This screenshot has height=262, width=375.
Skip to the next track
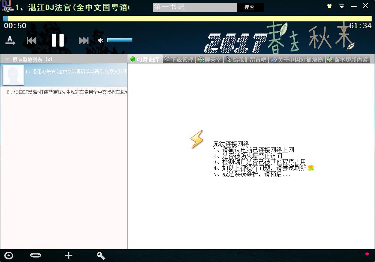(x=84, y=41)
